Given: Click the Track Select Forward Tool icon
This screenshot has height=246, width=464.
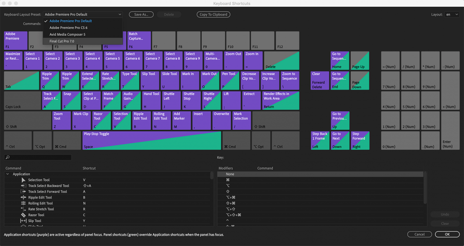Looking at the screenshot, I should (24, 192).
